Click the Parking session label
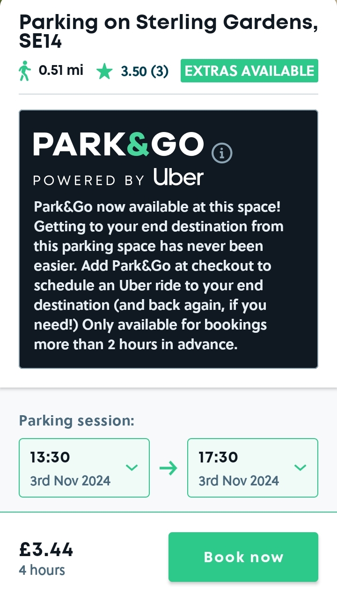Image resolution: width=337 pixels, height=594 pixels. click(76, 420)
